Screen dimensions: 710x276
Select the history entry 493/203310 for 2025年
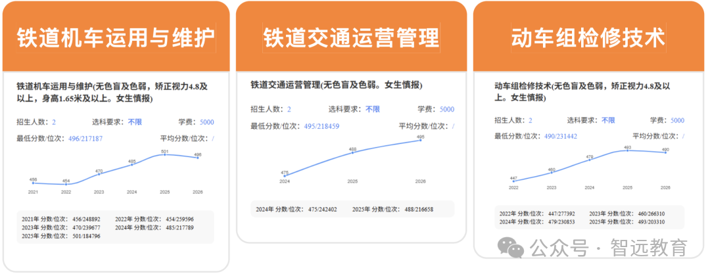tap(651, 222)
